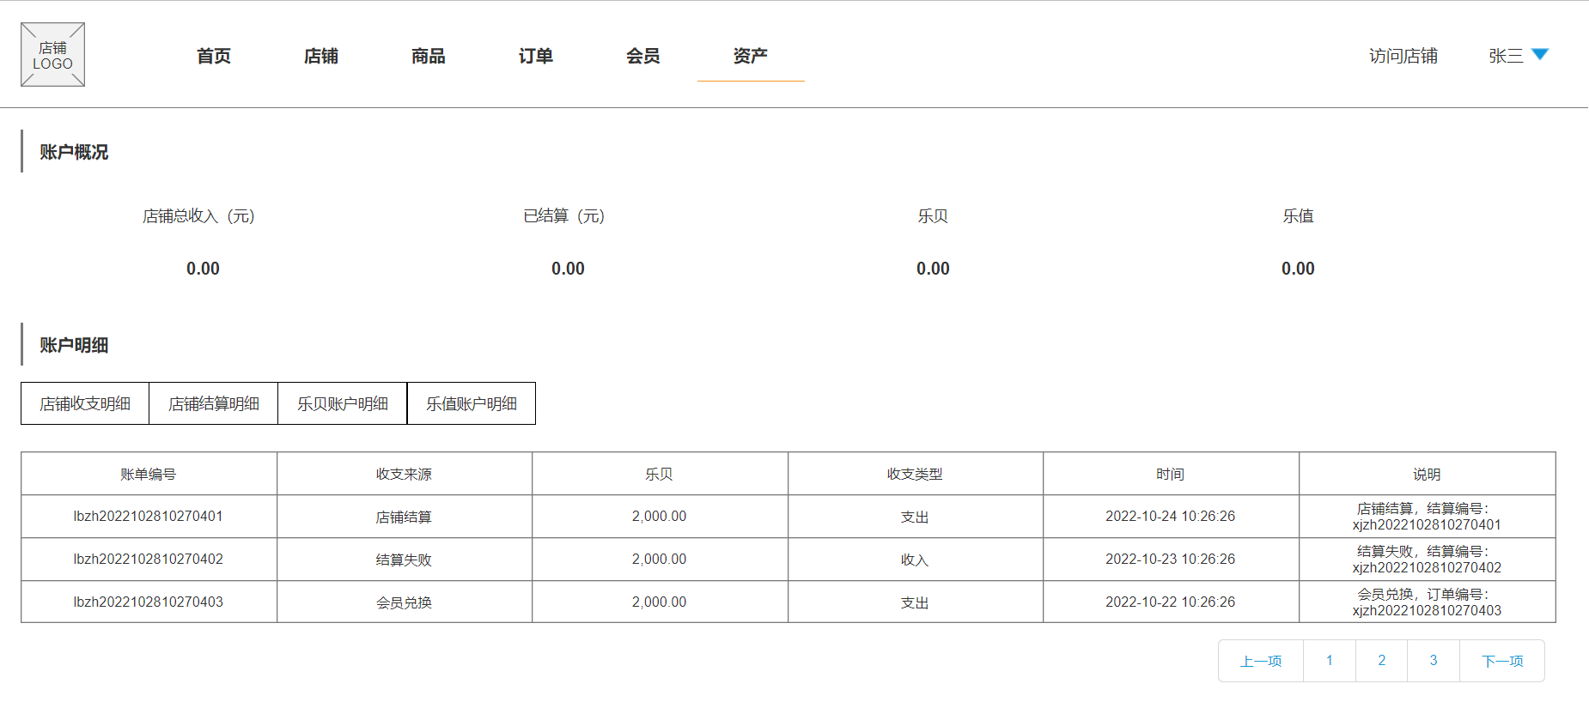Click timestamp 2022-10-24 10:26:26
Screen dimensions: 1589x708
pos(1171,517)
